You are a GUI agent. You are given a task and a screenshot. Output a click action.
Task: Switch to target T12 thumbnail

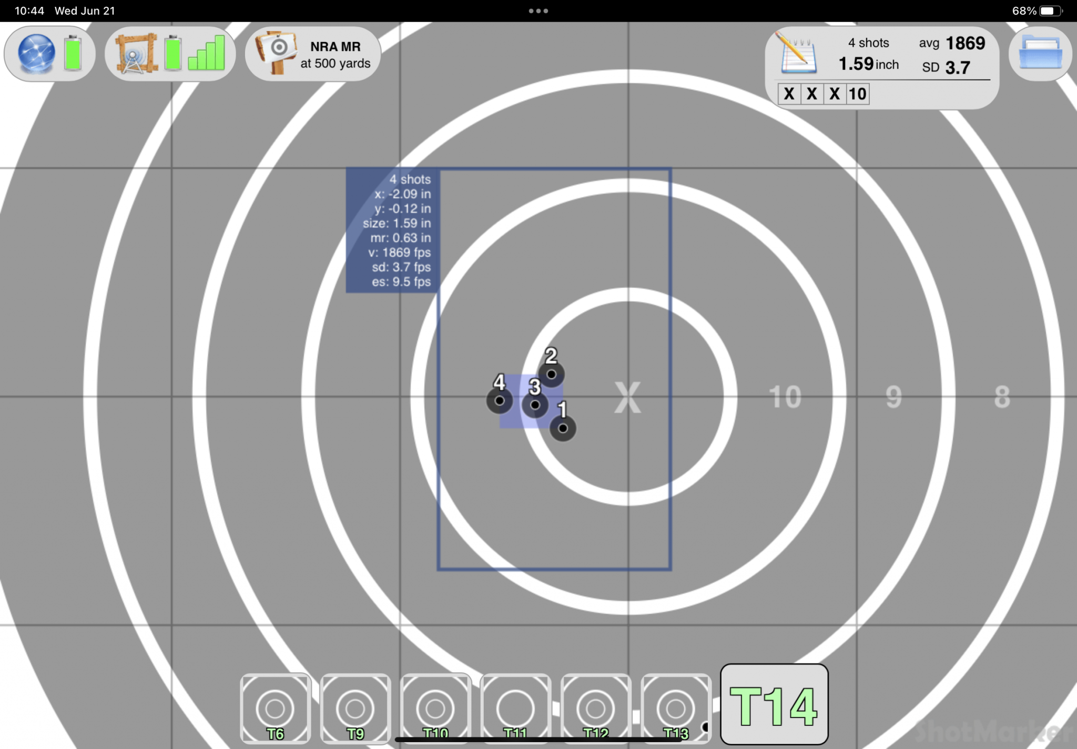tap(596, 708)
